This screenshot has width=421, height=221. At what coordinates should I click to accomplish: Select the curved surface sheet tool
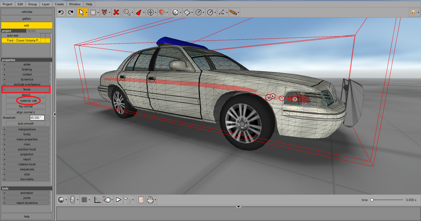[x=187, y=12]
